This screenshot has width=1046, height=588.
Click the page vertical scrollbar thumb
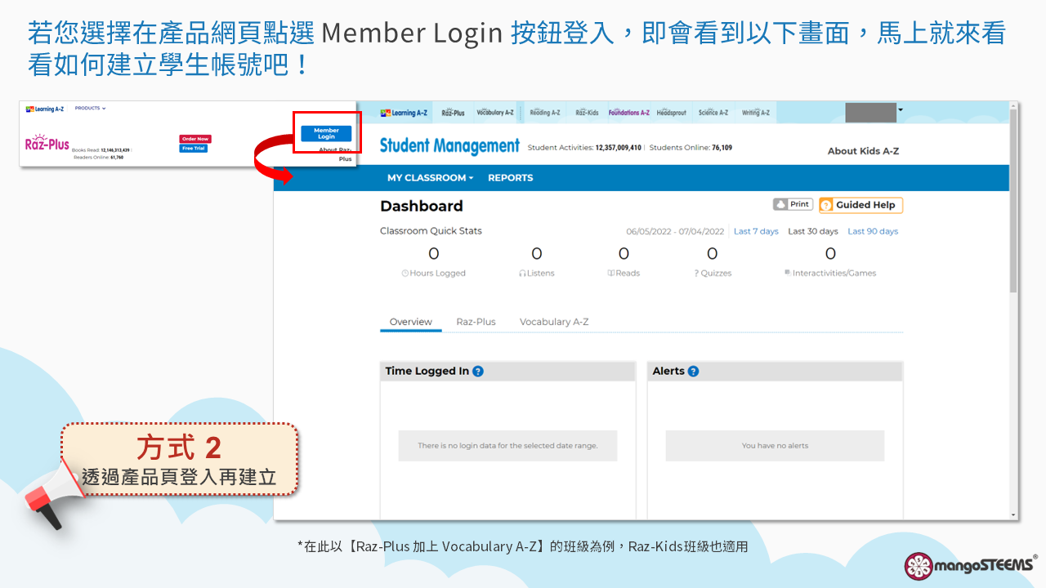[x=1014, y=200]
